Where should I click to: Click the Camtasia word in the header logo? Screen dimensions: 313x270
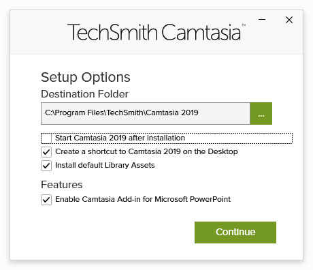coord(201,32)
